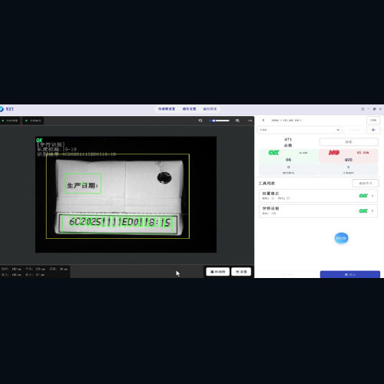Click the back arrow in right panel
This screenshot has height=384, width=384.
coord(263,120)
